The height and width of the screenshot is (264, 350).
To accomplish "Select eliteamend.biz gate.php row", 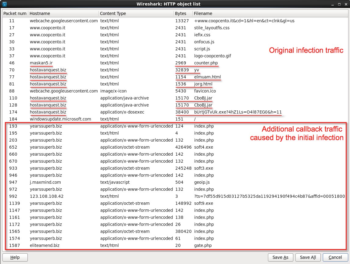I will point(175,245).
